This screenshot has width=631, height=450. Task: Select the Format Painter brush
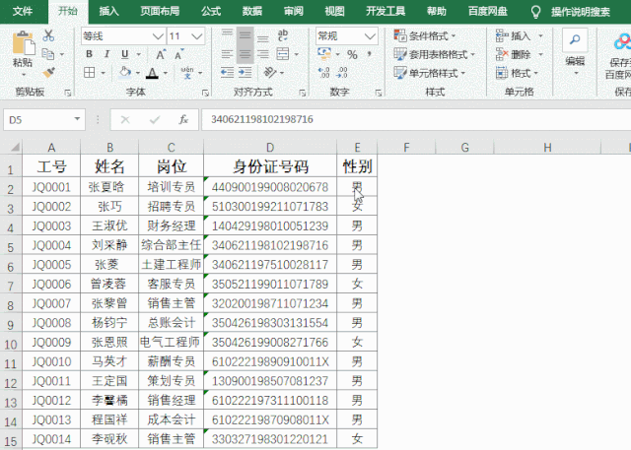pyautogui.click(x=48, y=73)
